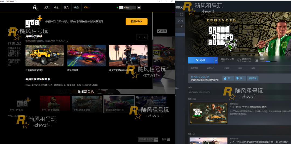
Task: Click the GTA V Enhanced hero banner
Action: (x=238, y=34)
